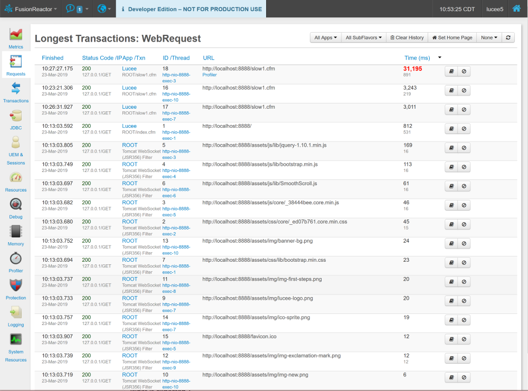The height and width of the screenshot is (391, 528).
Task: Open the Debug sidebar icon
Action: coord(16,205)
